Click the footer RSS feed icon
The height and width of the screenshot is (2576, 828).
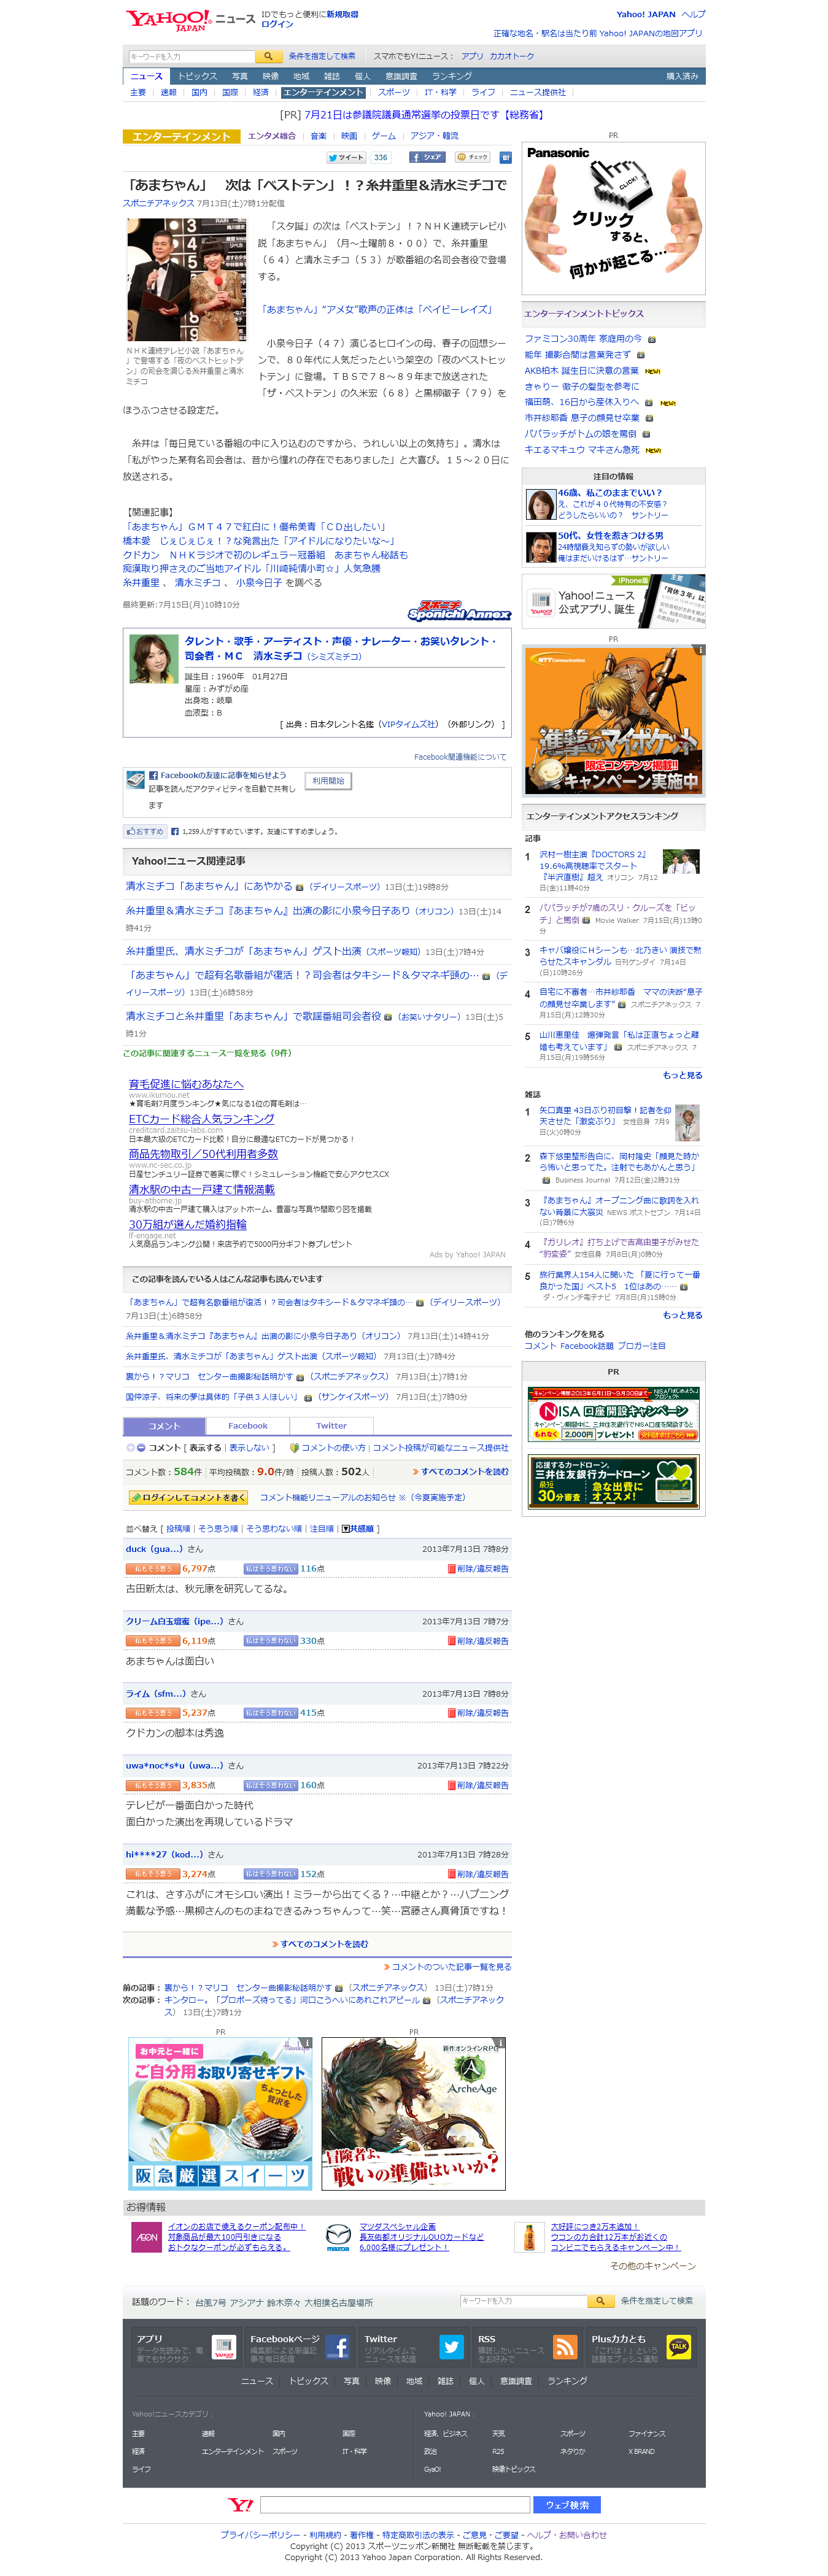coord(566,2346)
